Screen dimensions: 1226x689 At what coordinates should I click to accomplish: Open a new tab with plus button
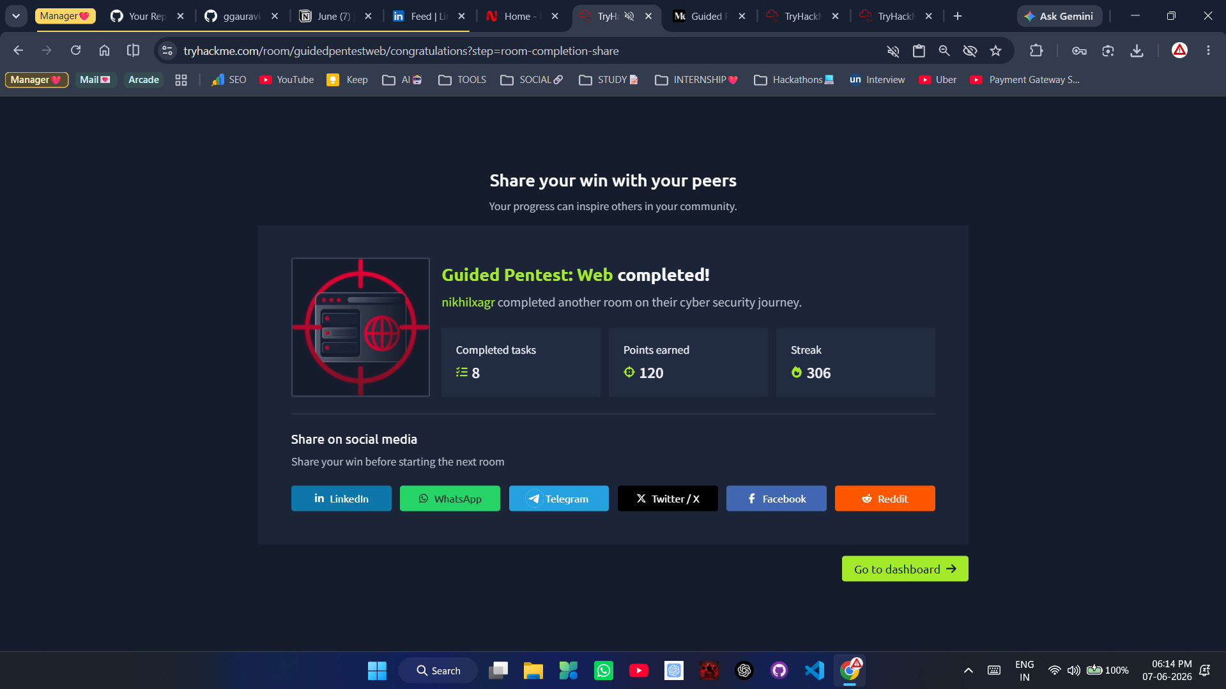tap(957, 16)
